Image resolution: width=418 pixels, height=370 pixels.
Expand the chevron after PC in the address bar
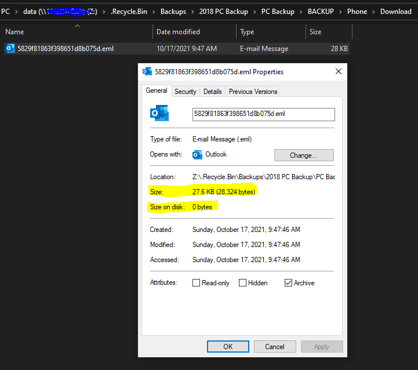(16, 12)
